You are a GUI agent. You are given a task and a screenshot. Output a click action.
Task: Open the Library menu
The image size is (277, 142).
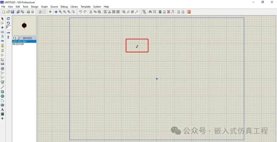pyautogui.click(x=74, y=7)
